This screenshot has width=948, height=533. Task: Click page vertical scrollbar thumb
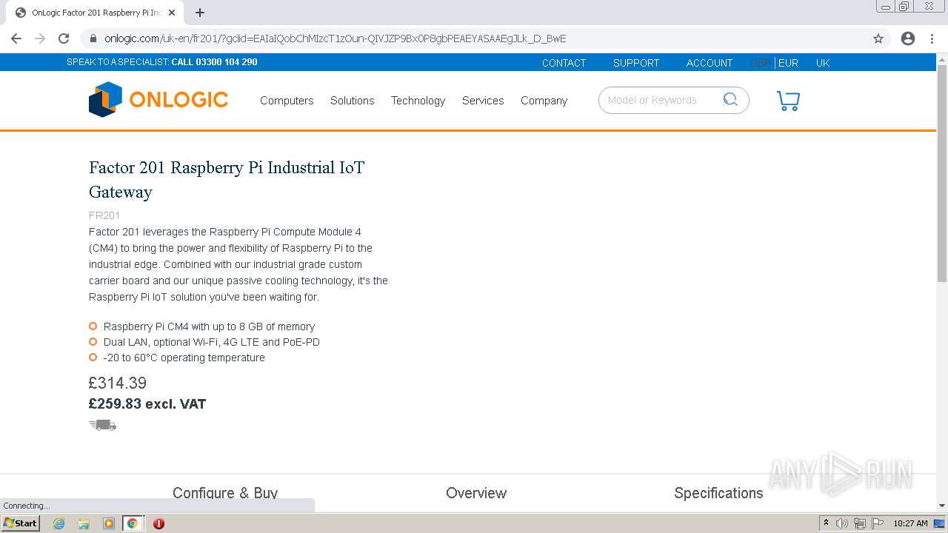942,172
